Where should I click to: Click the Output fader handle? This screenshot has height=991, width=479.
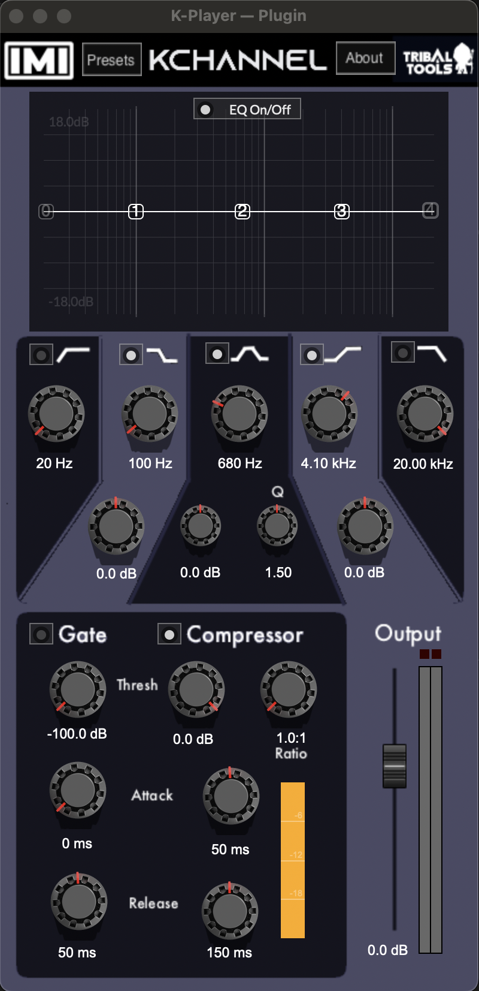395,766
